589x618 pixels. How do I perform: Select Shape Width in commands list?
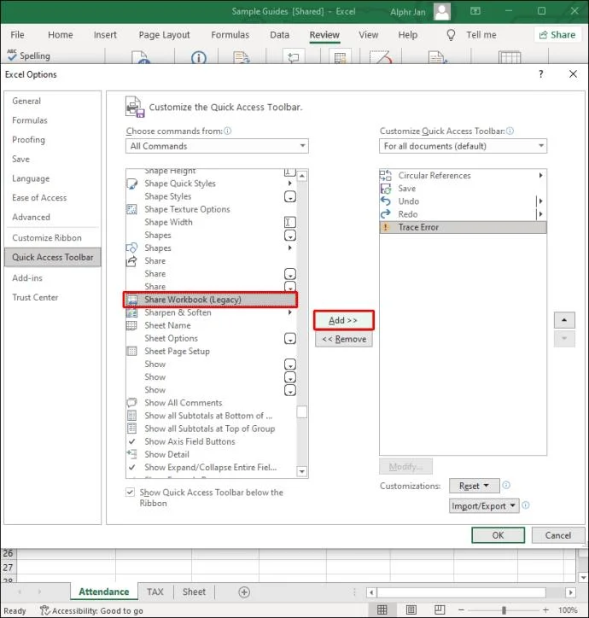(x=211, y=222)
